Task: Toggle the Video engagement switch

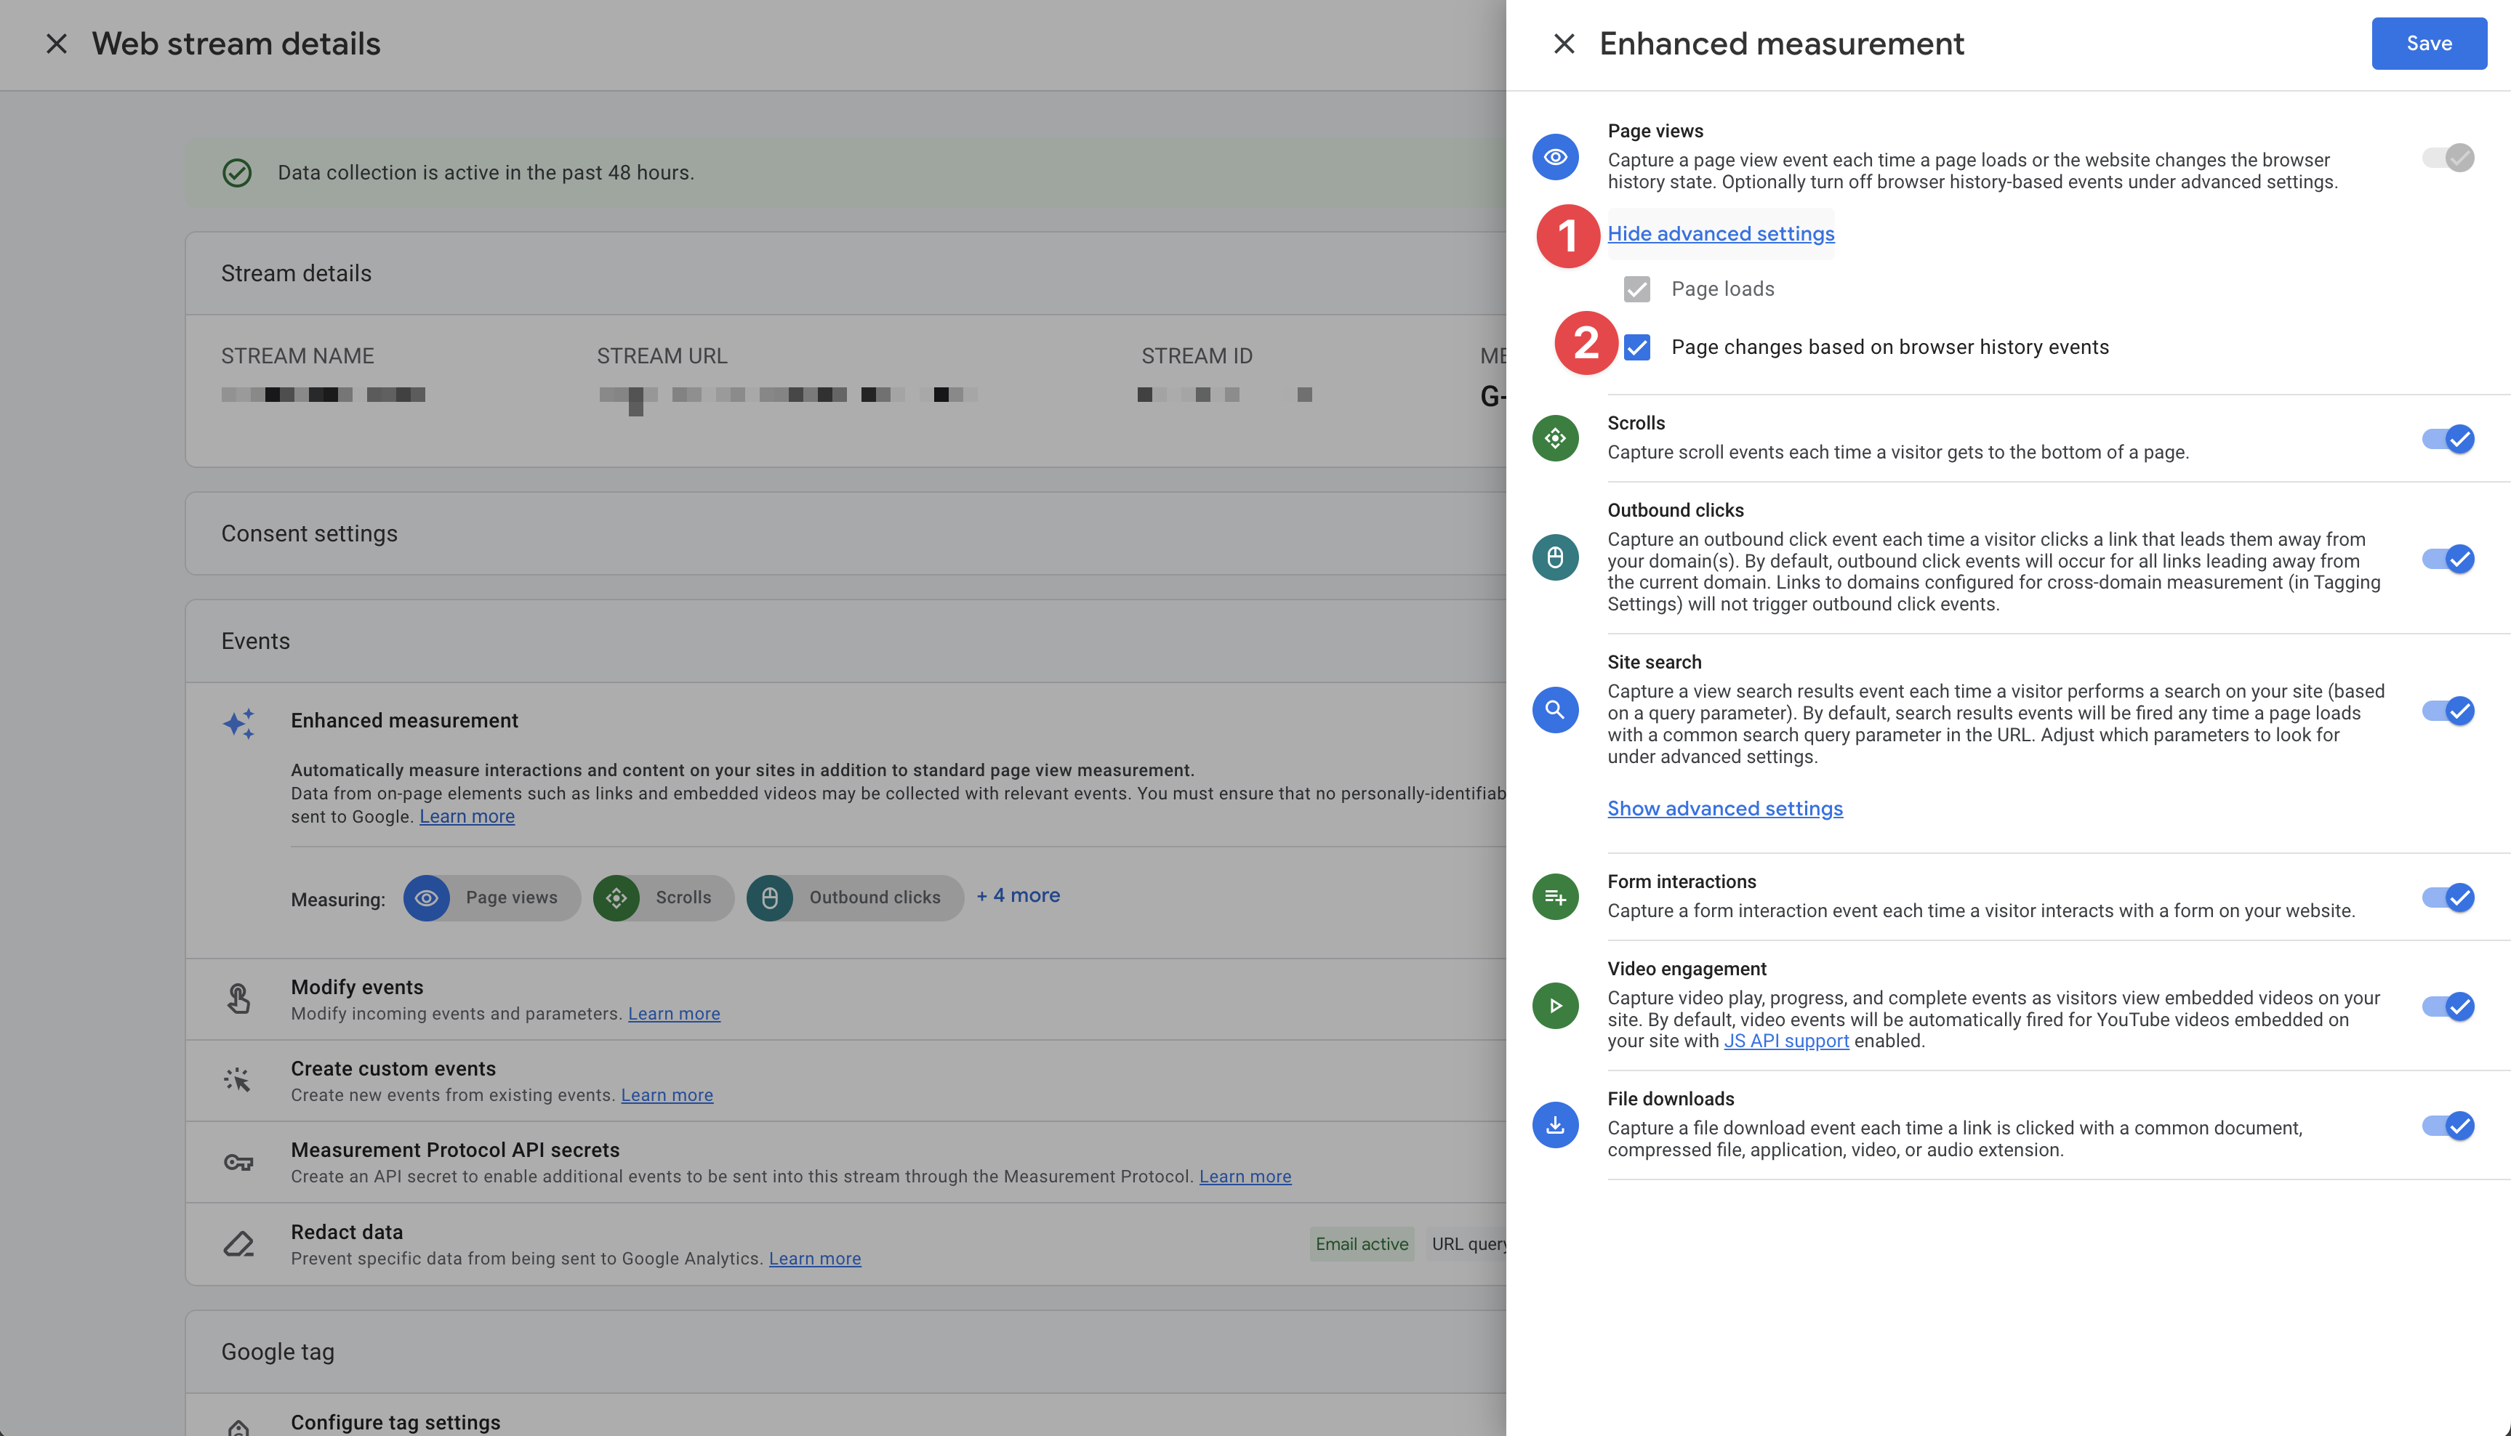Action: tap(2448, 1006)
